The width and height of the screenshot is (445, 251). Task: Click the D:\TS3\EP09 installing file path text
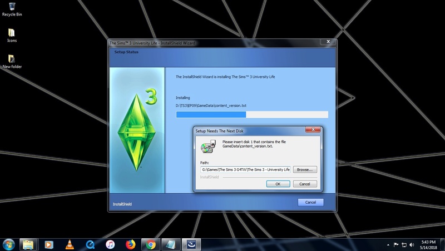211,106
